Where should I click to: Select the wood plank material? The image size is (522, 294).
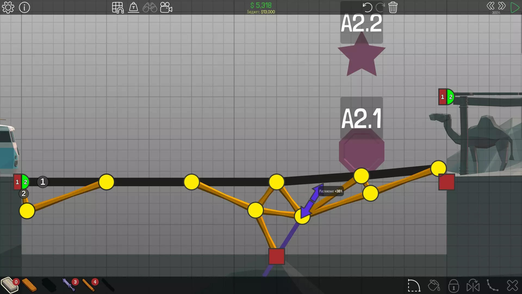tap(29, 285)
